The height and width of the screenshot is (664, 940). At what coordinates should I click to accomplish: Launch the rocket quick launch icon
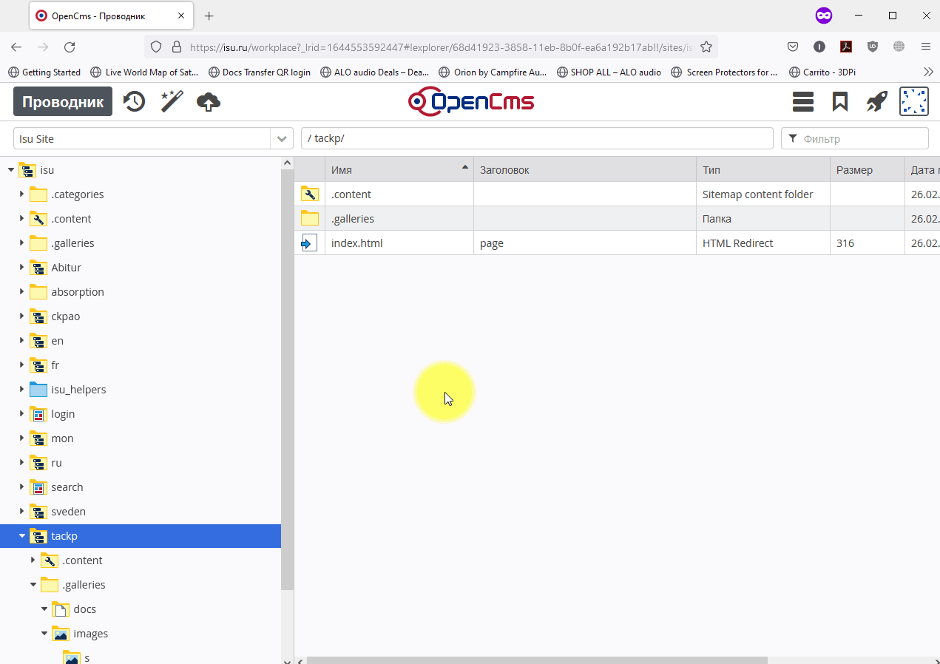coord(876,101)
